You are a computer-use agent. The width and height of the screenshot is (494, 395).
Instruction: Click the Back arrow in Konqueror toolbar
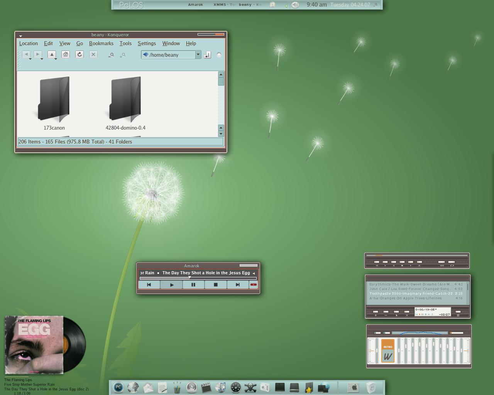pyautogui.click(x=26, y=54)
